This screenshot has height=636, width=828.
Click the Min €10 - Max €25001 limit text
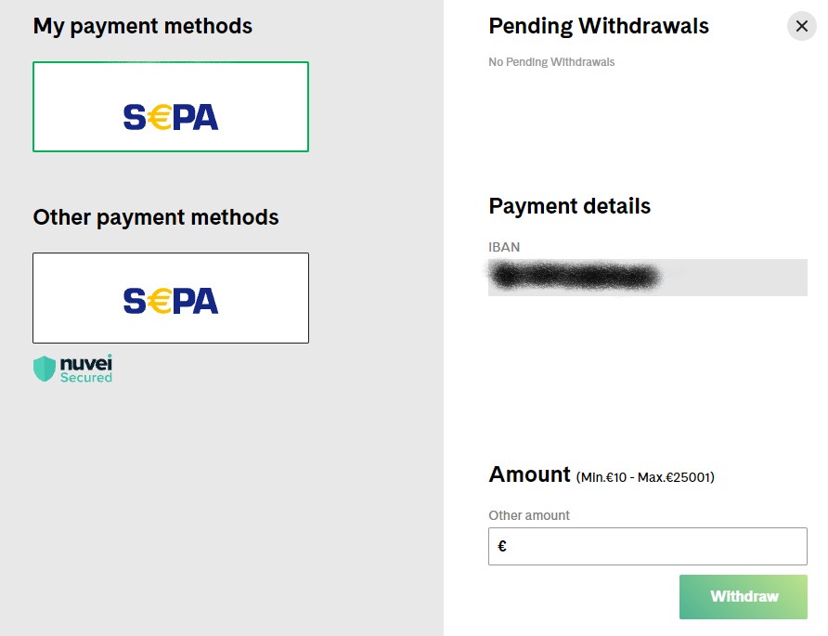coord(645,477)
